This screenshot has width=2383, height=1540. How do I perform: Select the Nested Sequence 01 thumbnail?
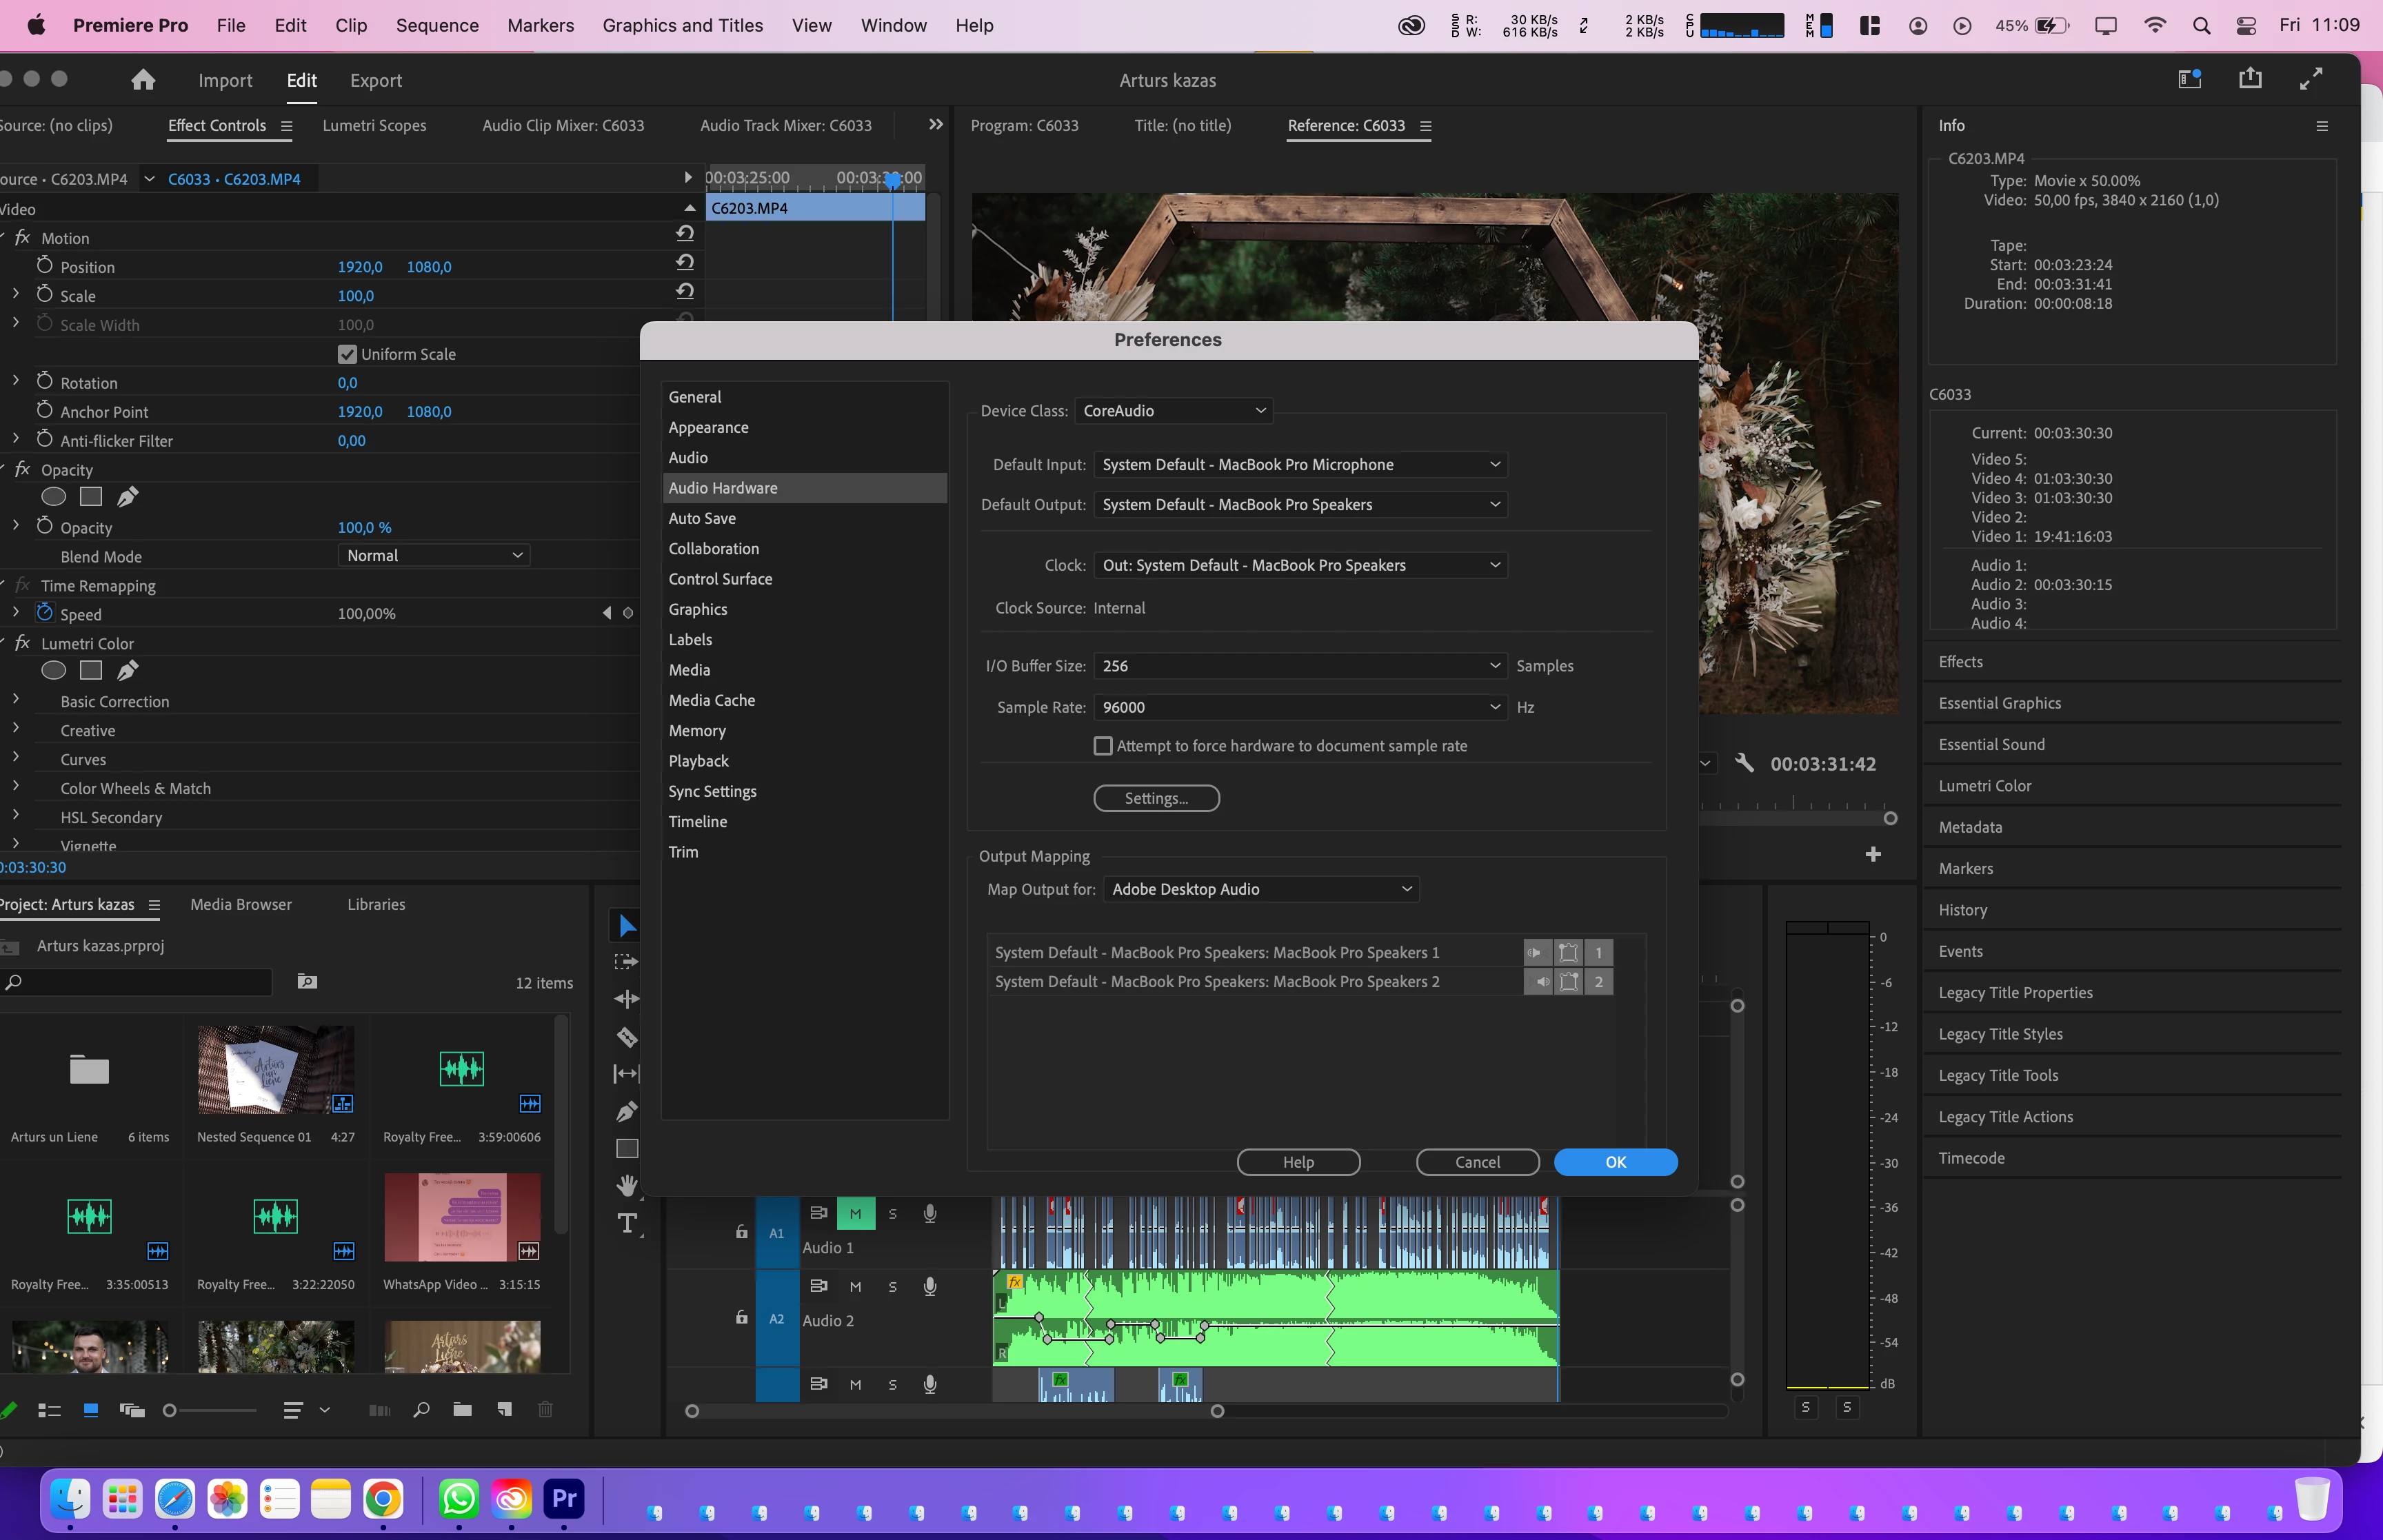(x=275, y=1069)
